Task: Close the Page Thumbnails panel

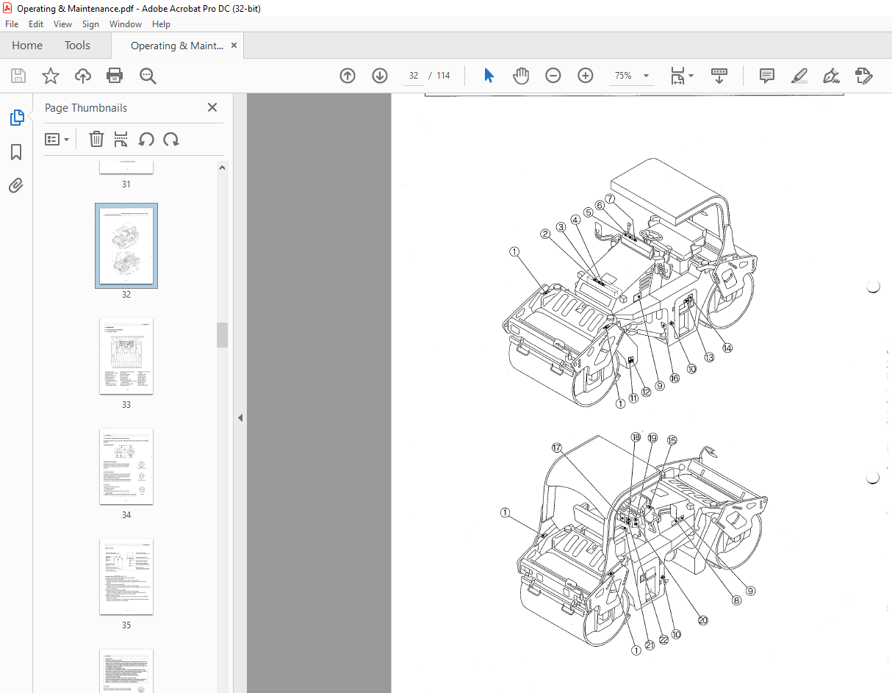Action: tap(212, 107)
